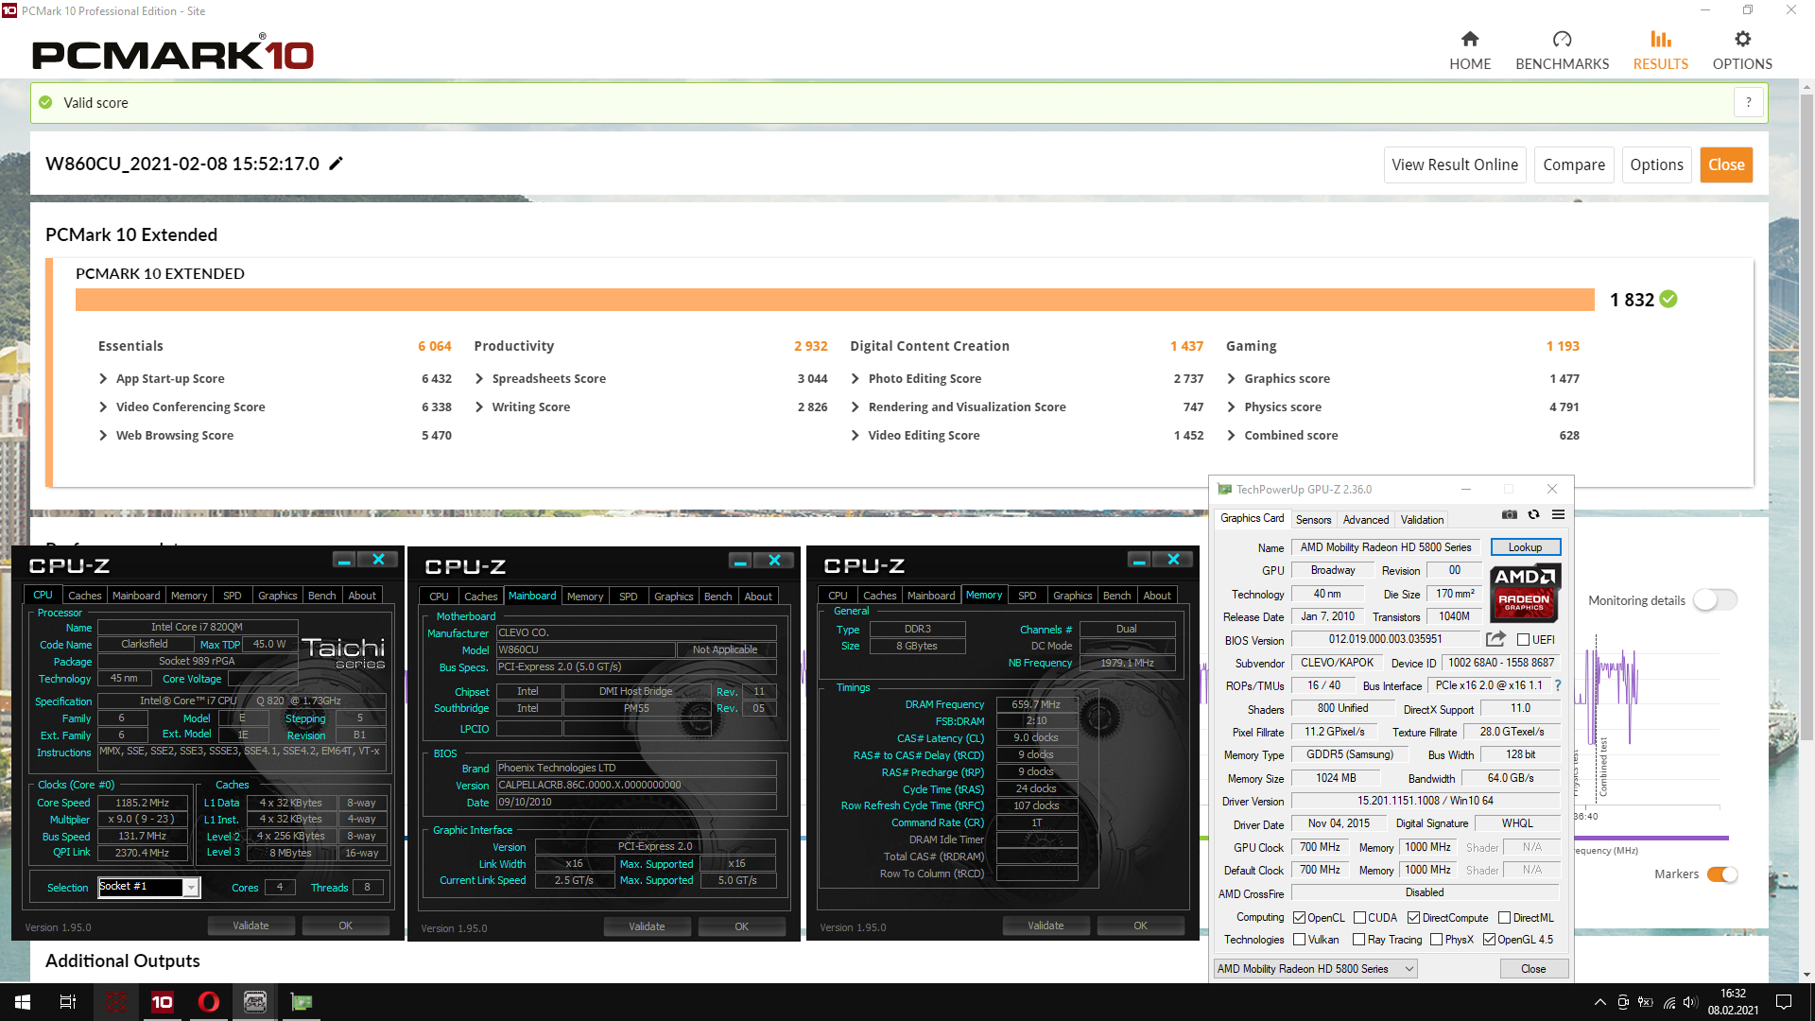Click the GPU-Z BIOS export share icon
The width and height of the screenshot is (1815, 1021).
point(1495,639)
